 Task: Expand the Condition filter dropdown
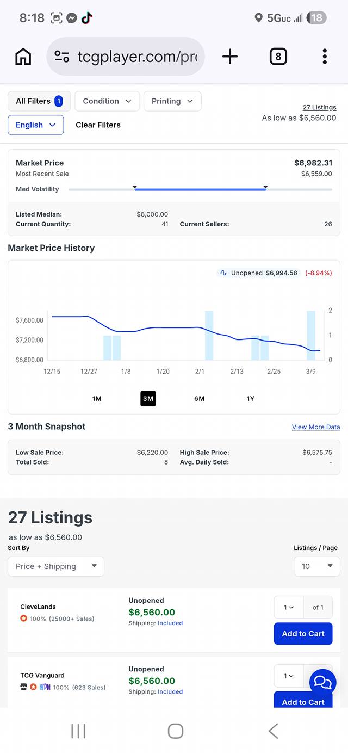click(107, 101)
